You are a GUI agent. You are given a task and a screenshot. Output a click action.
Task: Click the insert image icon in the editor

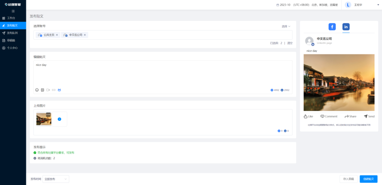point(42,90)
